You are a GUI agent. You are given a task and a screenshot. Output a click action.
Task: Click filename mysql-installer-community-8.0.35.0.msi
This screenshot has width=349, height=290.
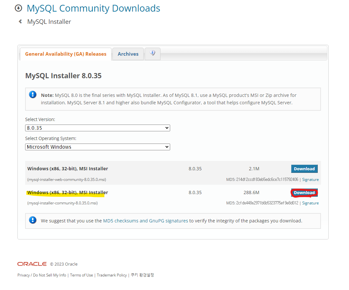click(62, 203)
